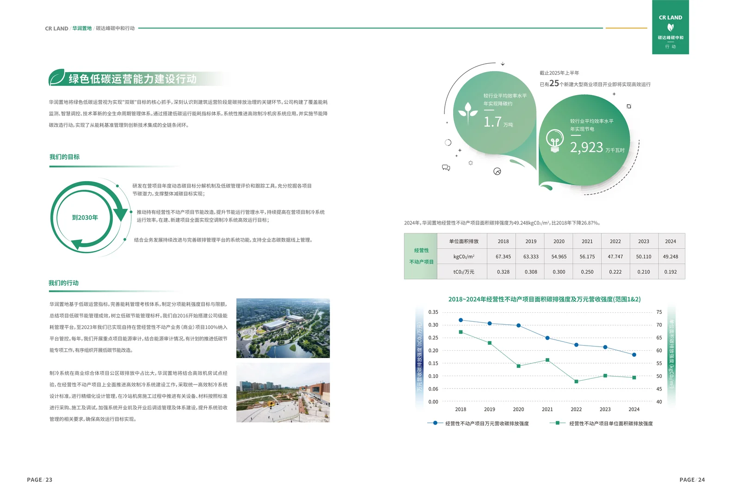Click the 0.35 label on the left chart axis

[433, 312]
